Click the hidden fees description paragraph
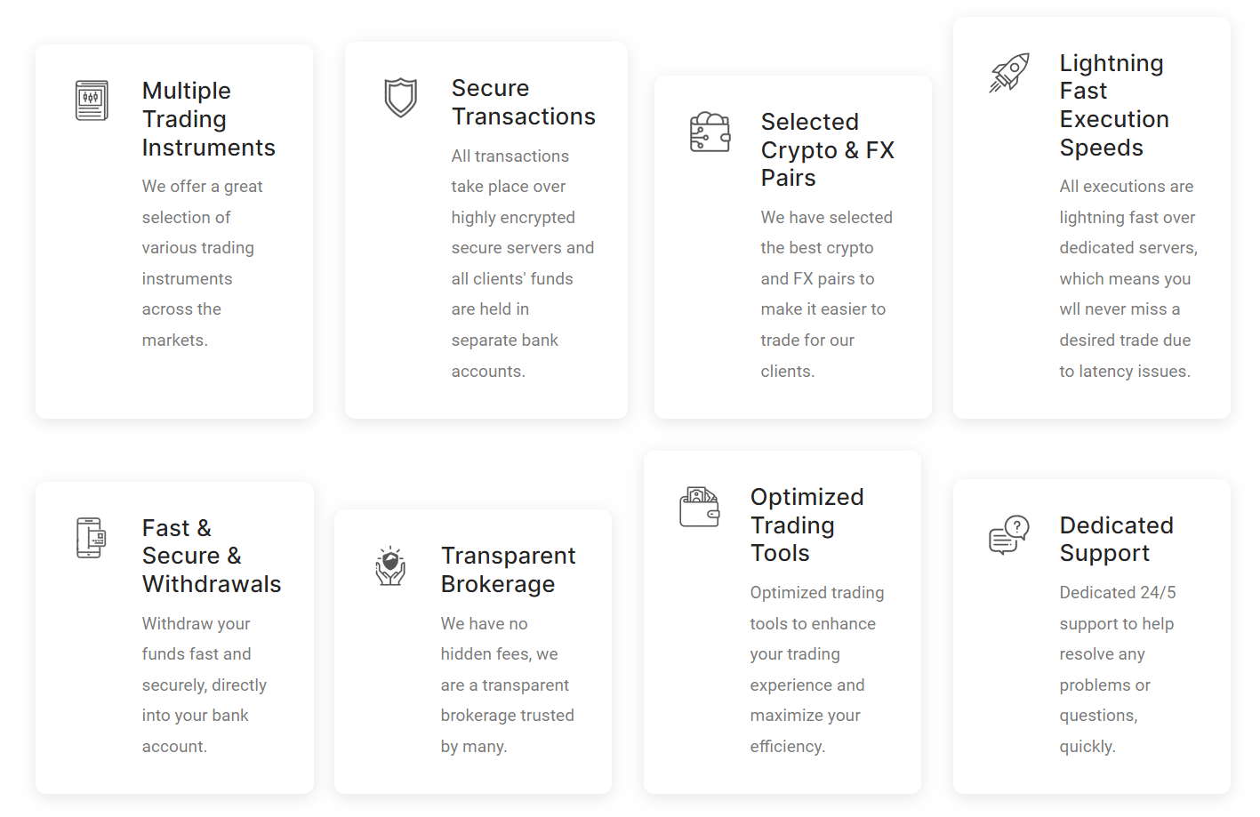 click(x=508, y=685)
